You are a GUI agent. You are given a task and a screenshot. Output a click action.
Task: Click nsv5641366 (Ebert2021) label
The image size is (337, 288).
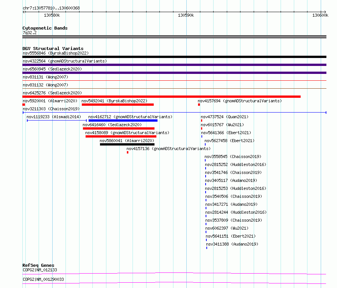pyautogui.click(x=226, y=133)
